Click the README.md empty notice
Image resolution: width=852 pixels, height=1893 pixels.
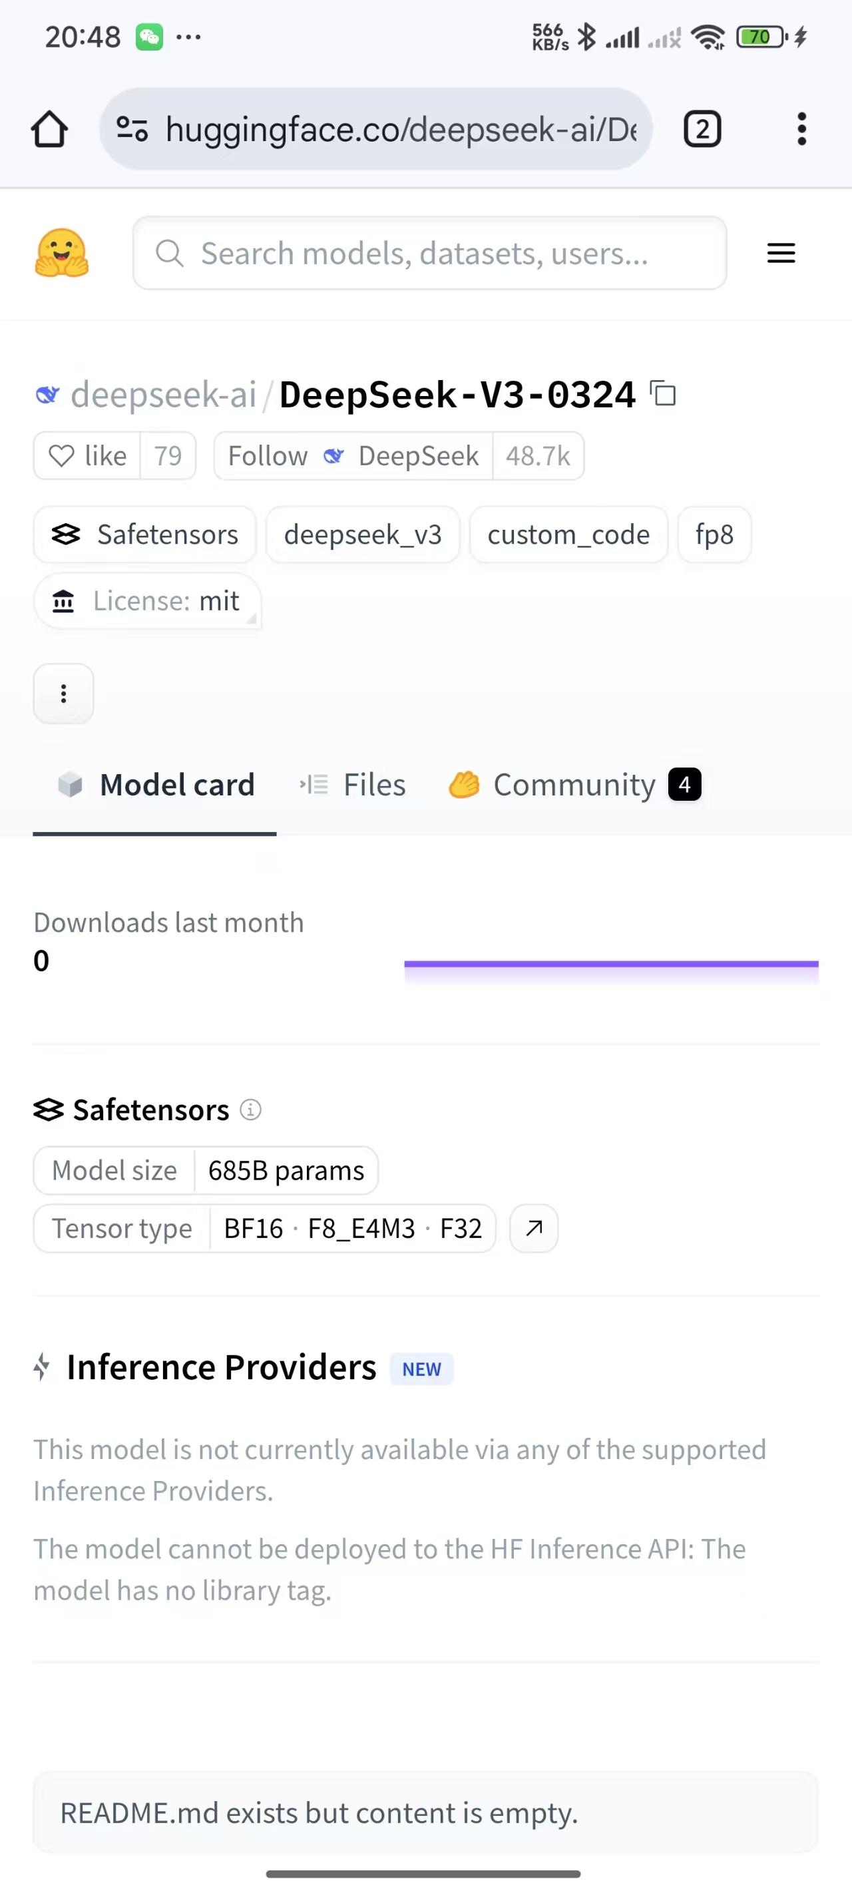click(425, 1813)
